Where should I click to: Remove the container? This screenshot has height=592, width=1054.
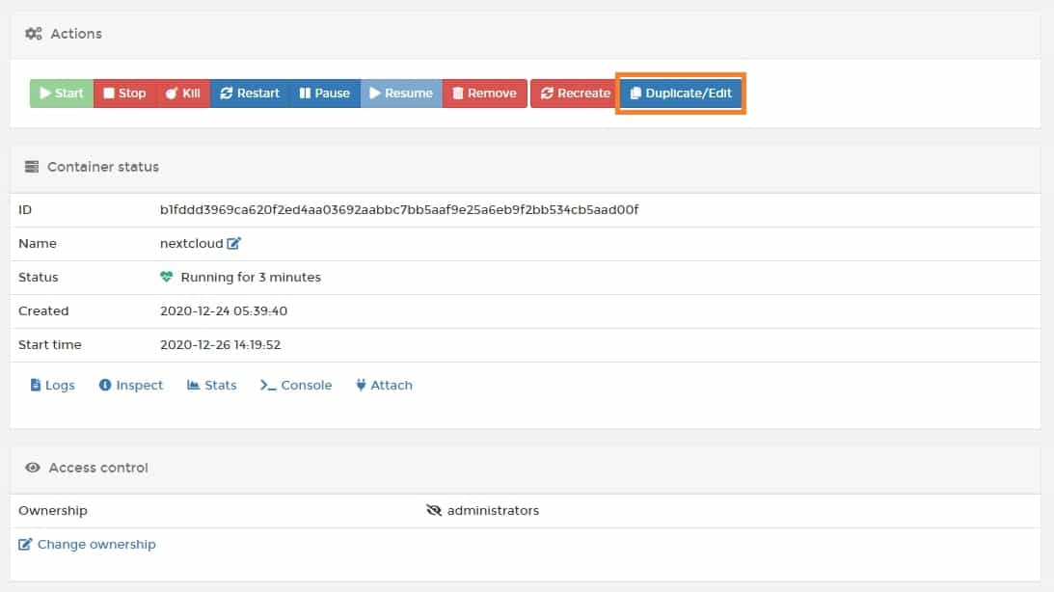point(485,94)
